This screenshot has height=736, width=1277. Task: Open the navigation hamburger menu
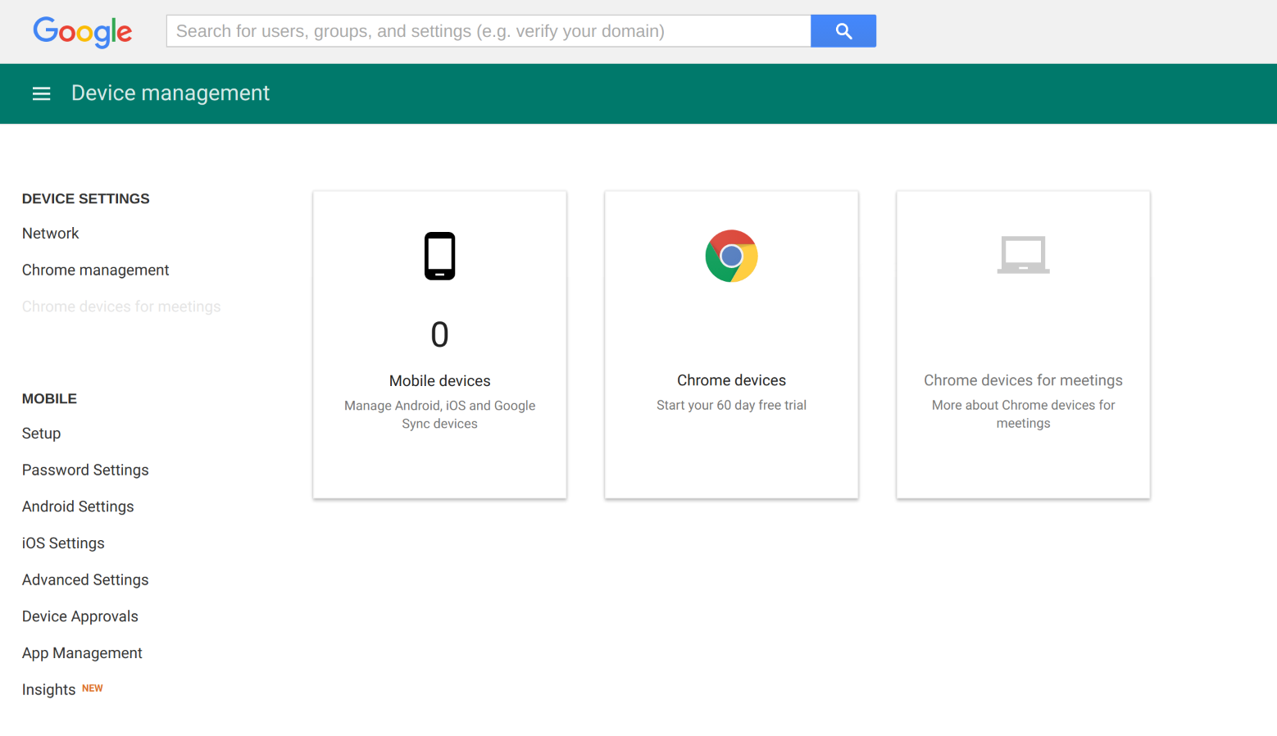(x=41, y=93)
